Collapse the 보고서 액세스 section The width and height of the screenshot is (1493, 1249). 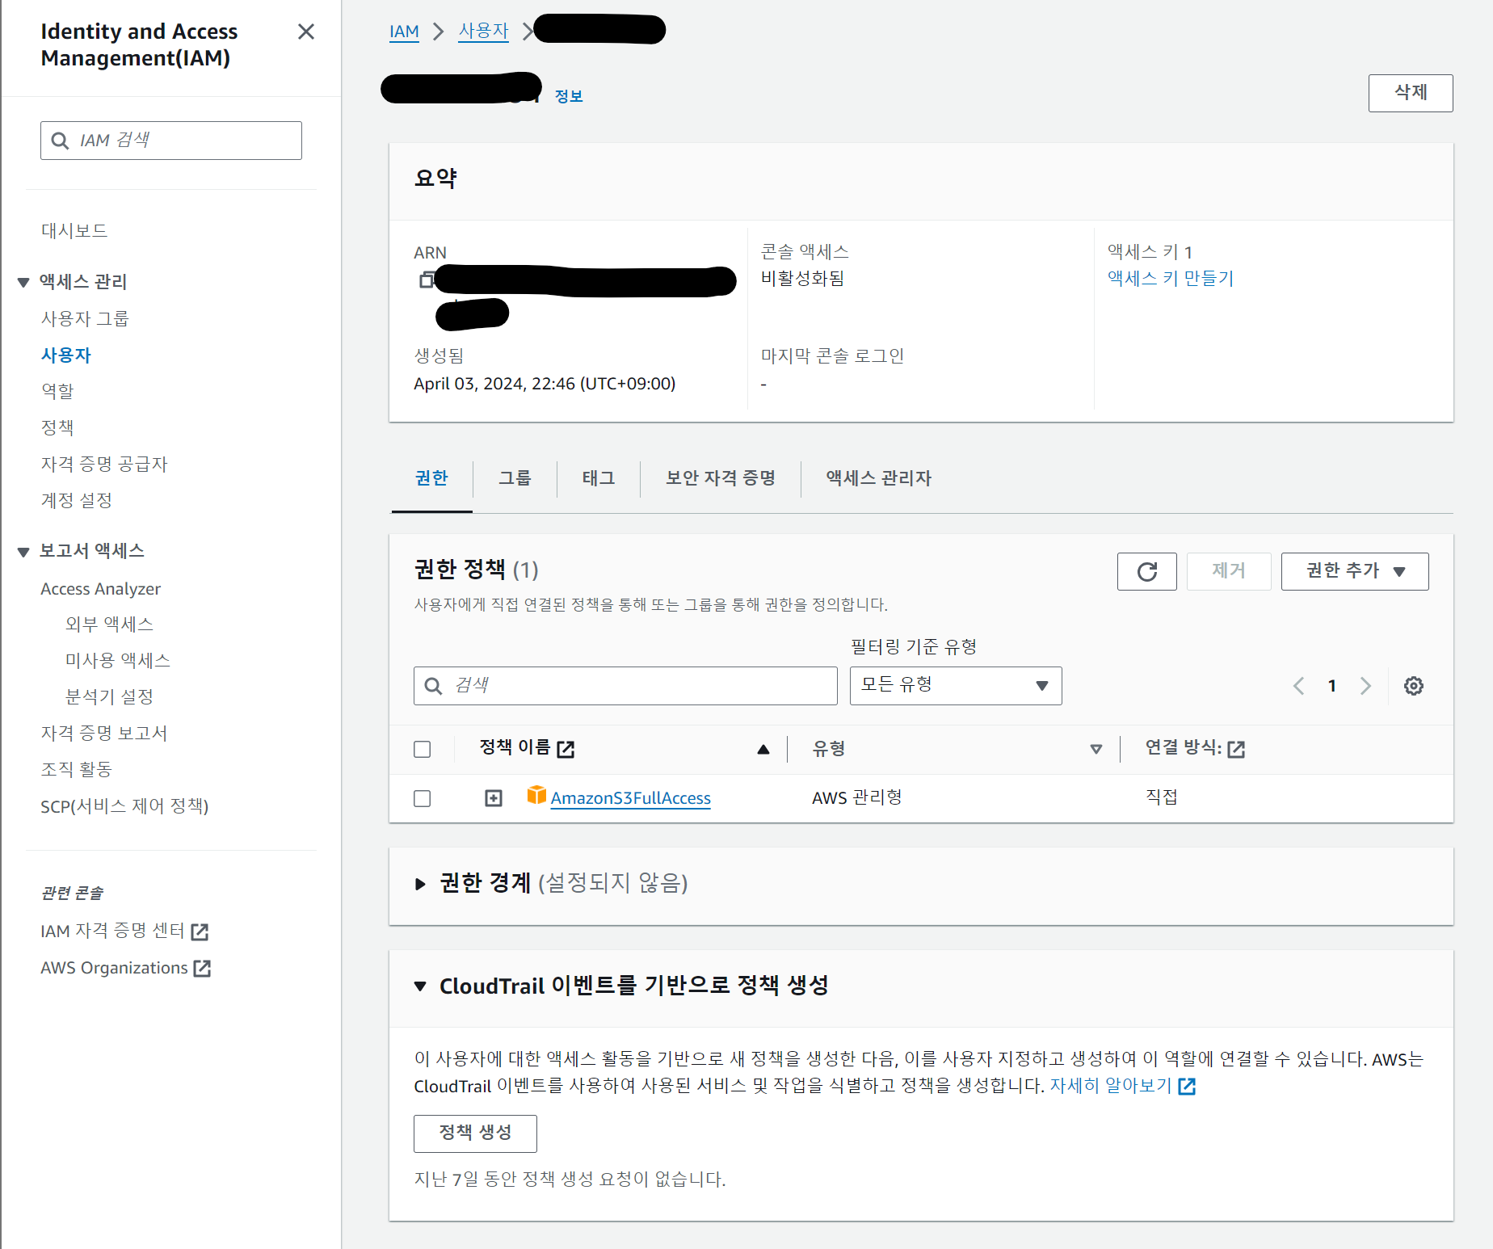pyautogui.click(x=23, y=552)
